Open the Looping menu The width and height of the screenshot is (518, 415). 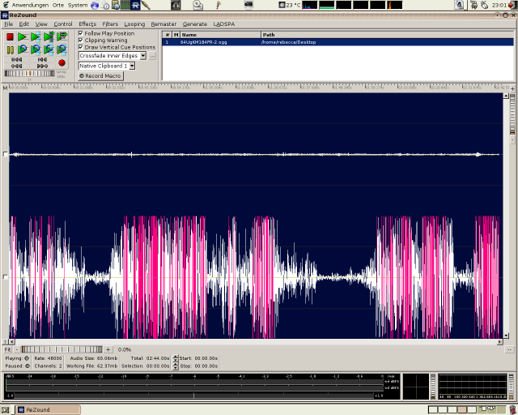point(134,24)
